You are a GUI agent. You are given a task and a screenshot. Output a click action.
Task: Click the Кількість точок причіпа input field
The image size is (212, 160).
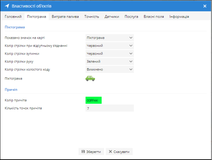point(110,108)
